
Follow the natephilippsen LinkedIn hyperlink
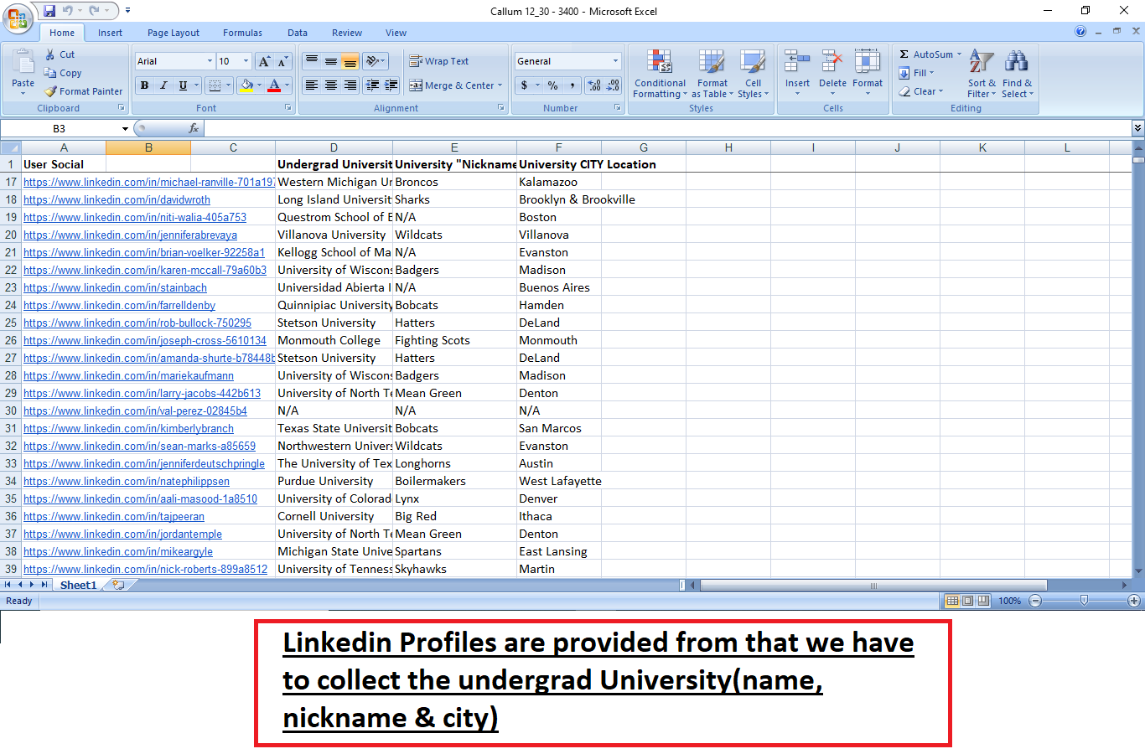(x=127, y=481)
